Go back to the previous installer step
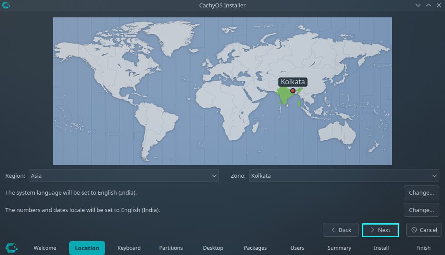This screenshot has width=445, height=255. 341,230
